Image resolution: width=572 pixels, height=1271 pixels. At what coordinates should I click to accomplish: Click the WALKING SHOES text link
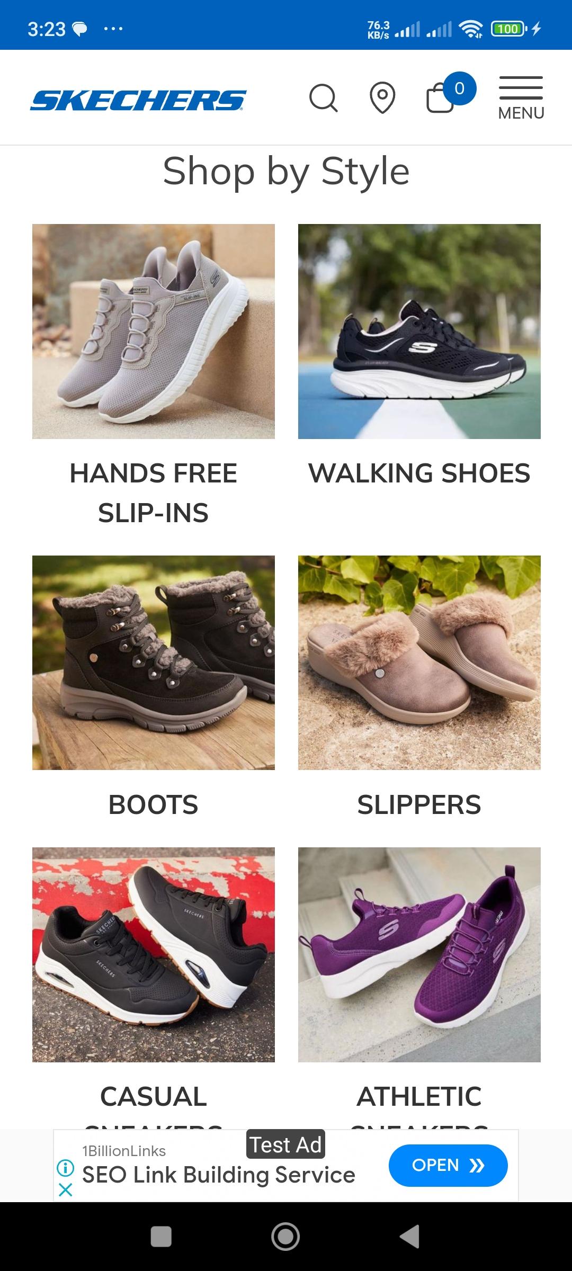coord(419,473)
